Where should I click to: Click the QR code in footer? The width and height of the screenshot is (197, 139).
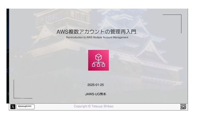click(183, 107)
